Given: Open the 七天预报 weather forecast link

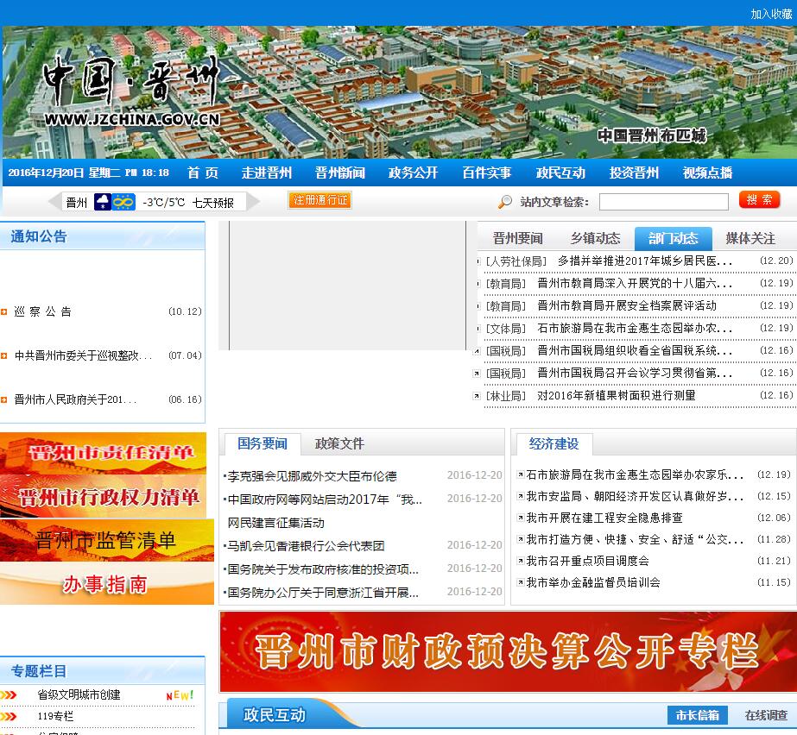Looking at the screenshot, I should pos(213,203).
